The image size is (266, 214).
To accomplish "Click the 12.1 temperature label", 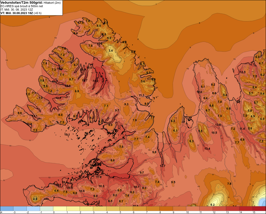I will click(x=35, y=116).
